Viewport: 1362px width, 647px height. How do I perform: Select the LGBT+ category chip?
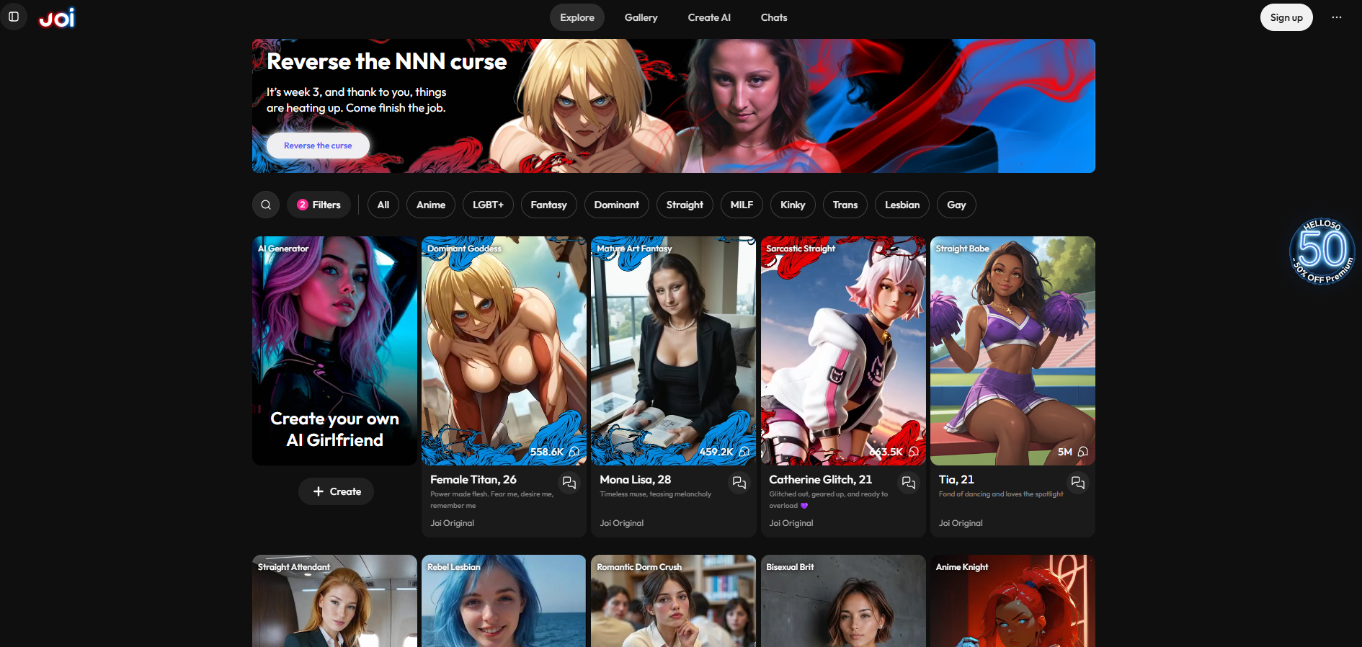[x=488, y=205]
